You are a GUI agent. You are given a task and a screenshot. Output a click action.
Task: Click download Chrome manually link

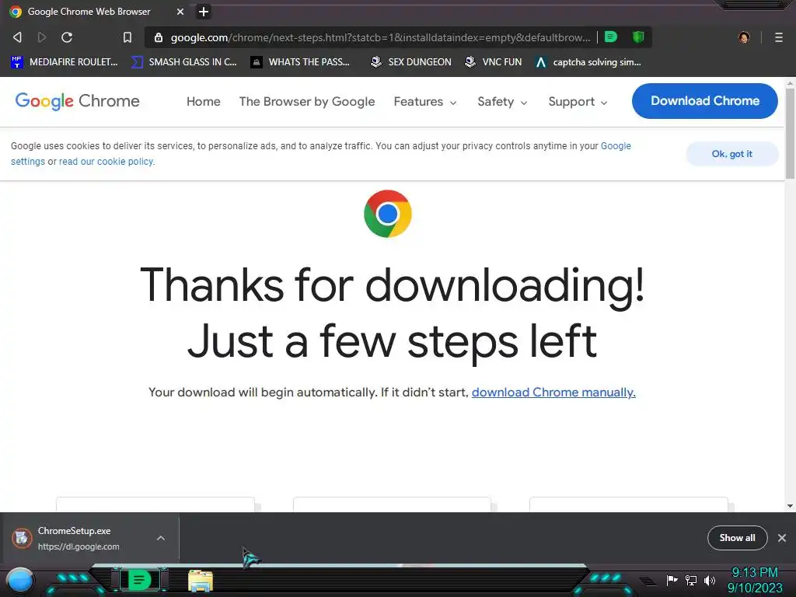click(x=553, y=393)
